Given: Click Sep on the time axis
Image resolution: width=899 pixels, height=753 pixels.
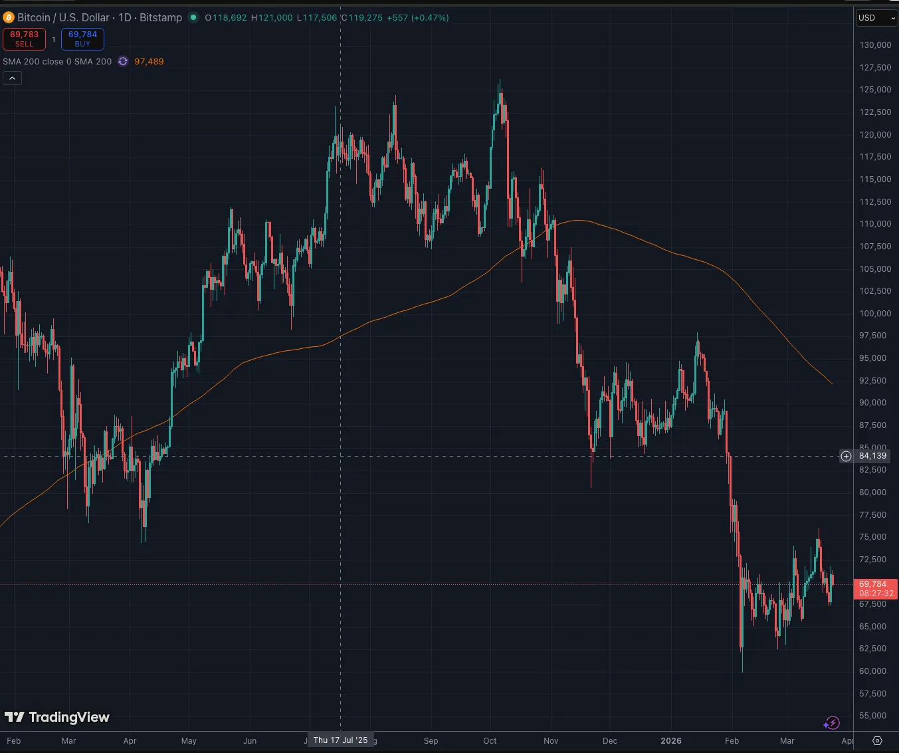Looking at the screenshot, I should click(431, 740).
